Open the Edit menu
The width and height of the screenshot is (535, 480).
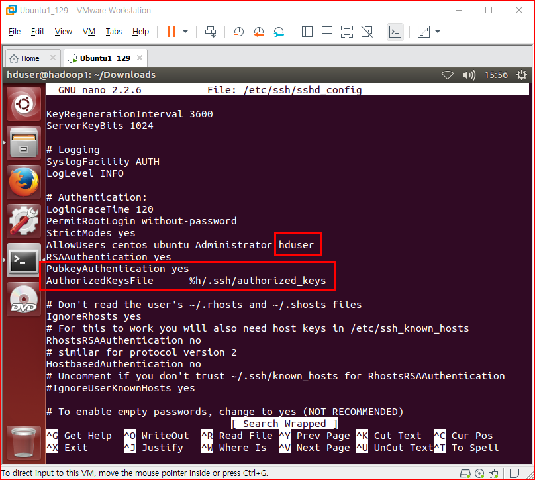(38, 32)
